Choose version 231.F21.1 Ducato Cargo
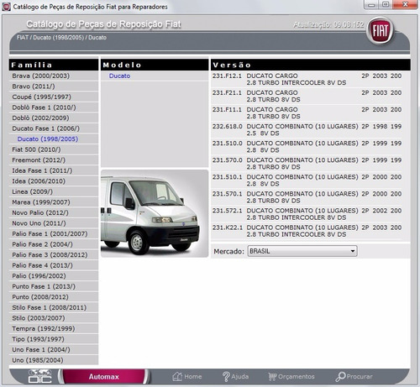Screen dimensions: 420x387 pos(307,96)
